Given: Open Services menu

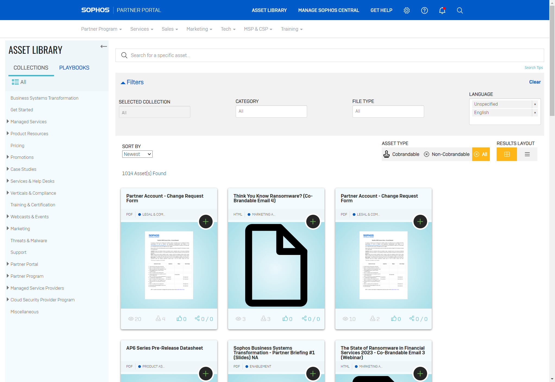Looking at the screenshot, I should point(142,29).
